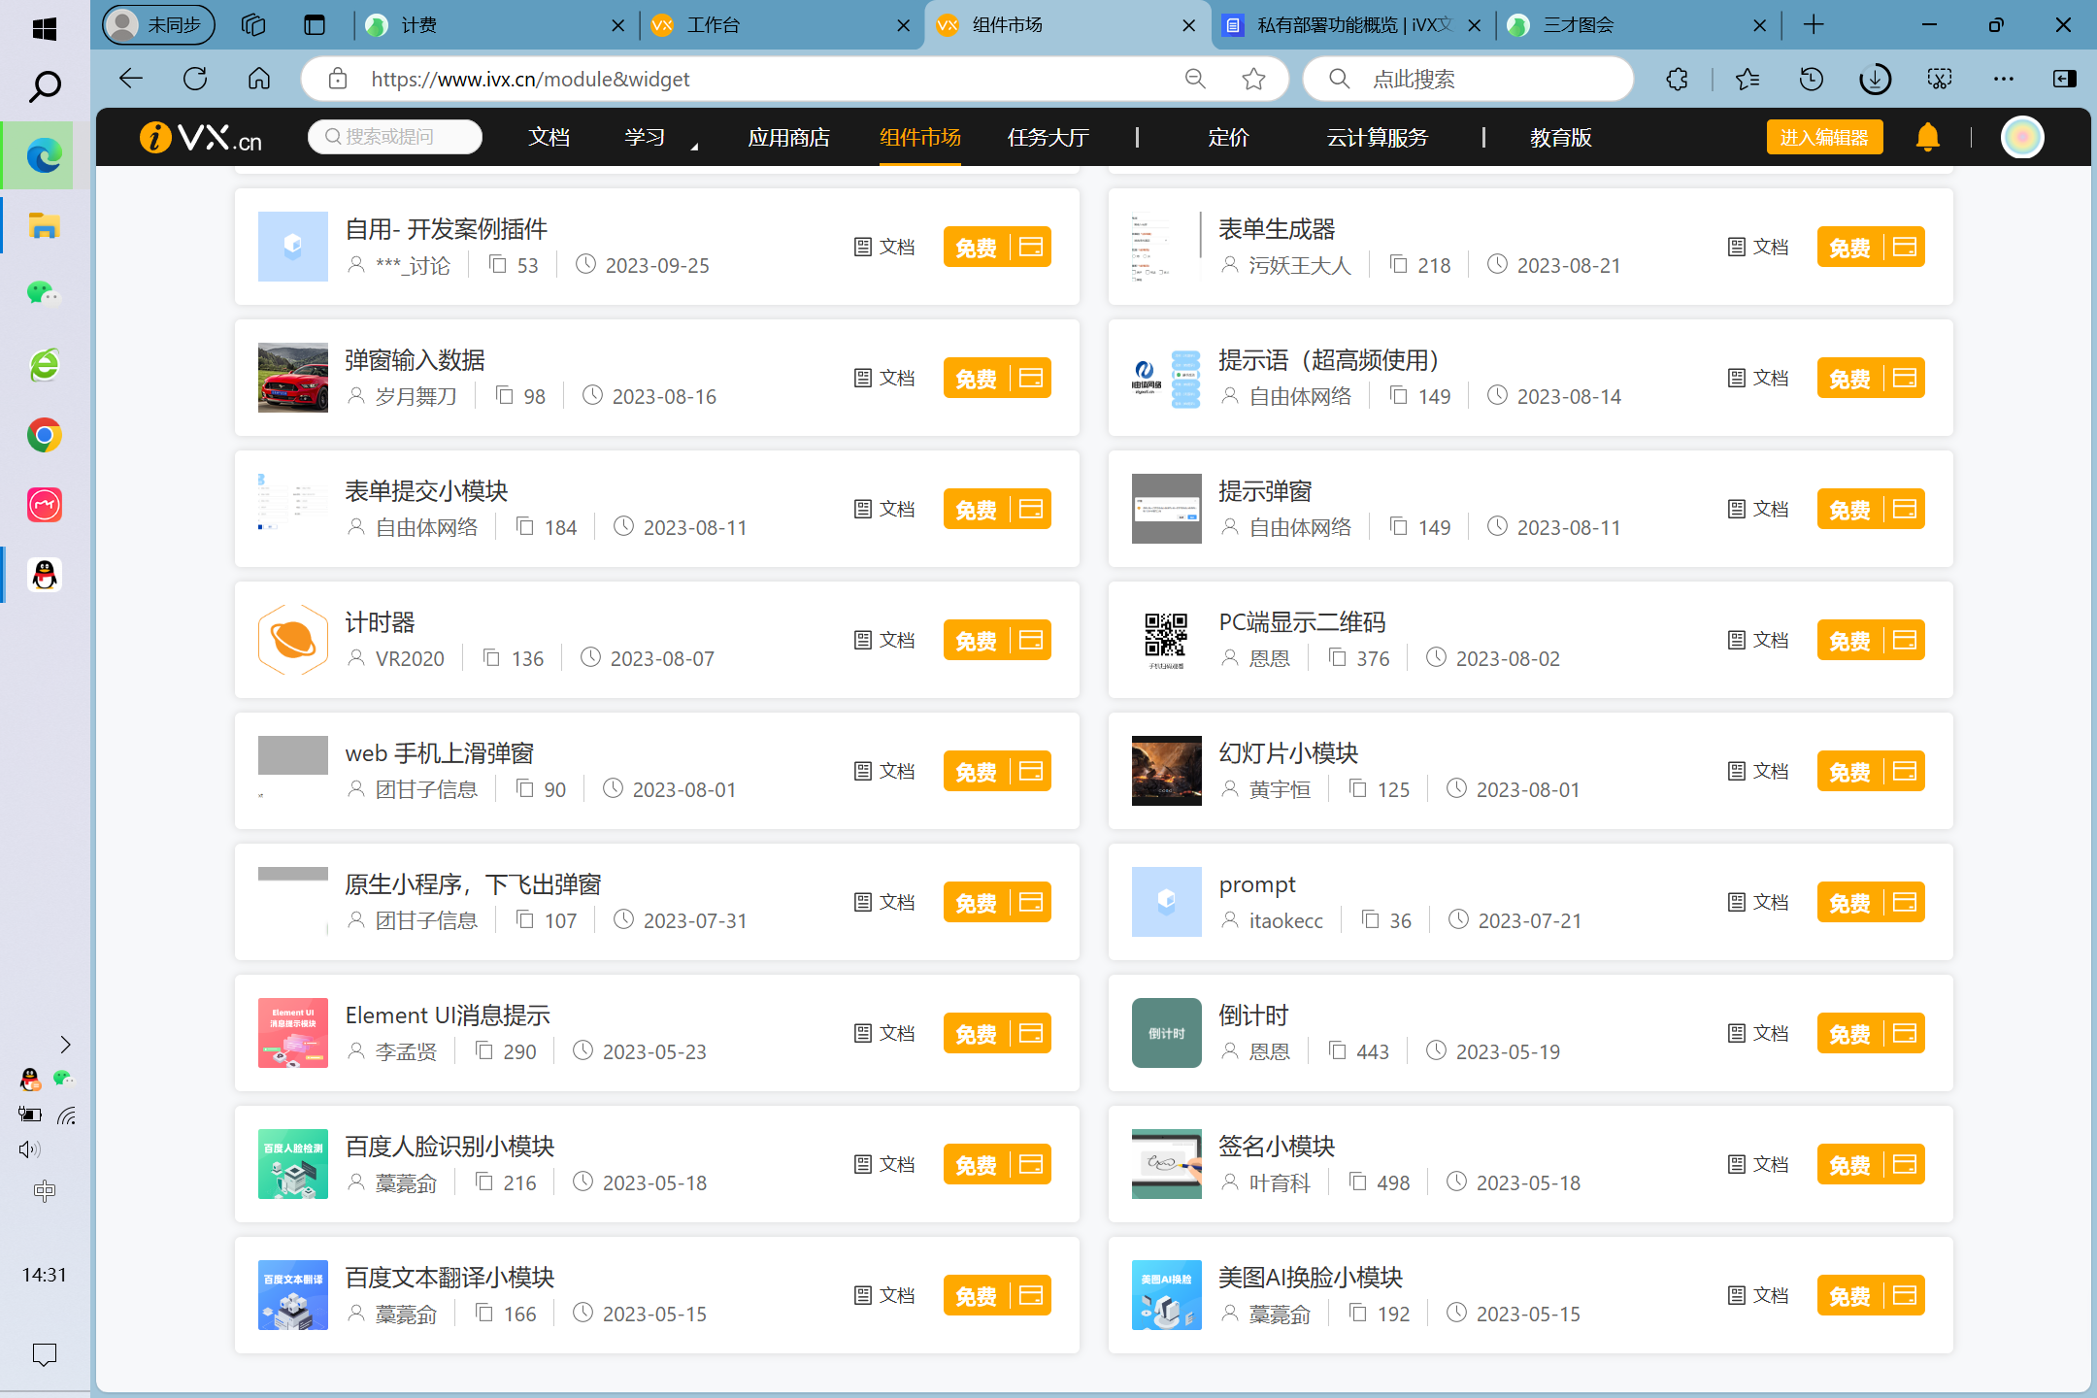Open 云计算服务 in navigation
This screenshot has width=2097, height=1398.
(x=1378, y=137)
